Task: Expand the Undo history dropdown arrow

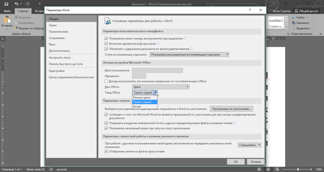Action: pos(21,4)
